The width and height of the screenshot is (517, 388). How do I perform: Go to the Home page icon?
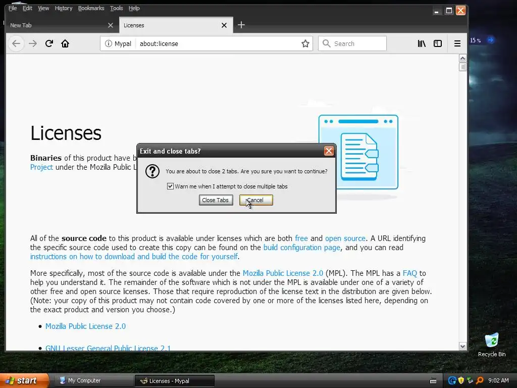tap(65, 43)
